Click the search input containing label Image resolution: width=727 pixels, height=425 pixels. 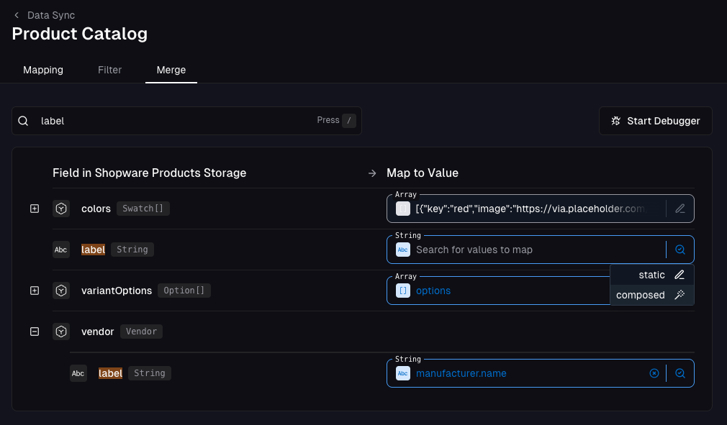tap(144, 120)
